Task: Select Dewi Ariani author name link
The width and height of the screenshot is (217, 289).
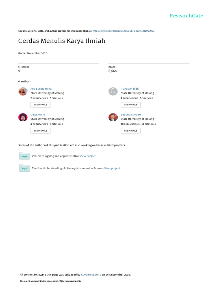Action: point(38,115)
